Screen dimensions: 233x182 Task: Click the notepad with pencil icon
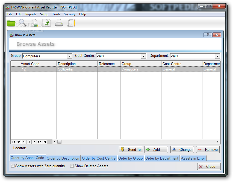pos(71,23)
